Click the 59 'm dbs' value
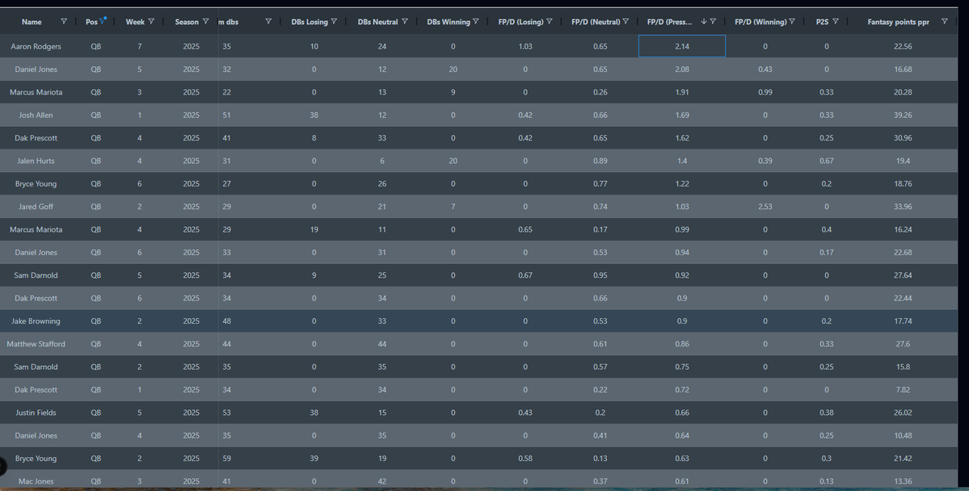The image size is (969, 491). [x=227, y=458]
